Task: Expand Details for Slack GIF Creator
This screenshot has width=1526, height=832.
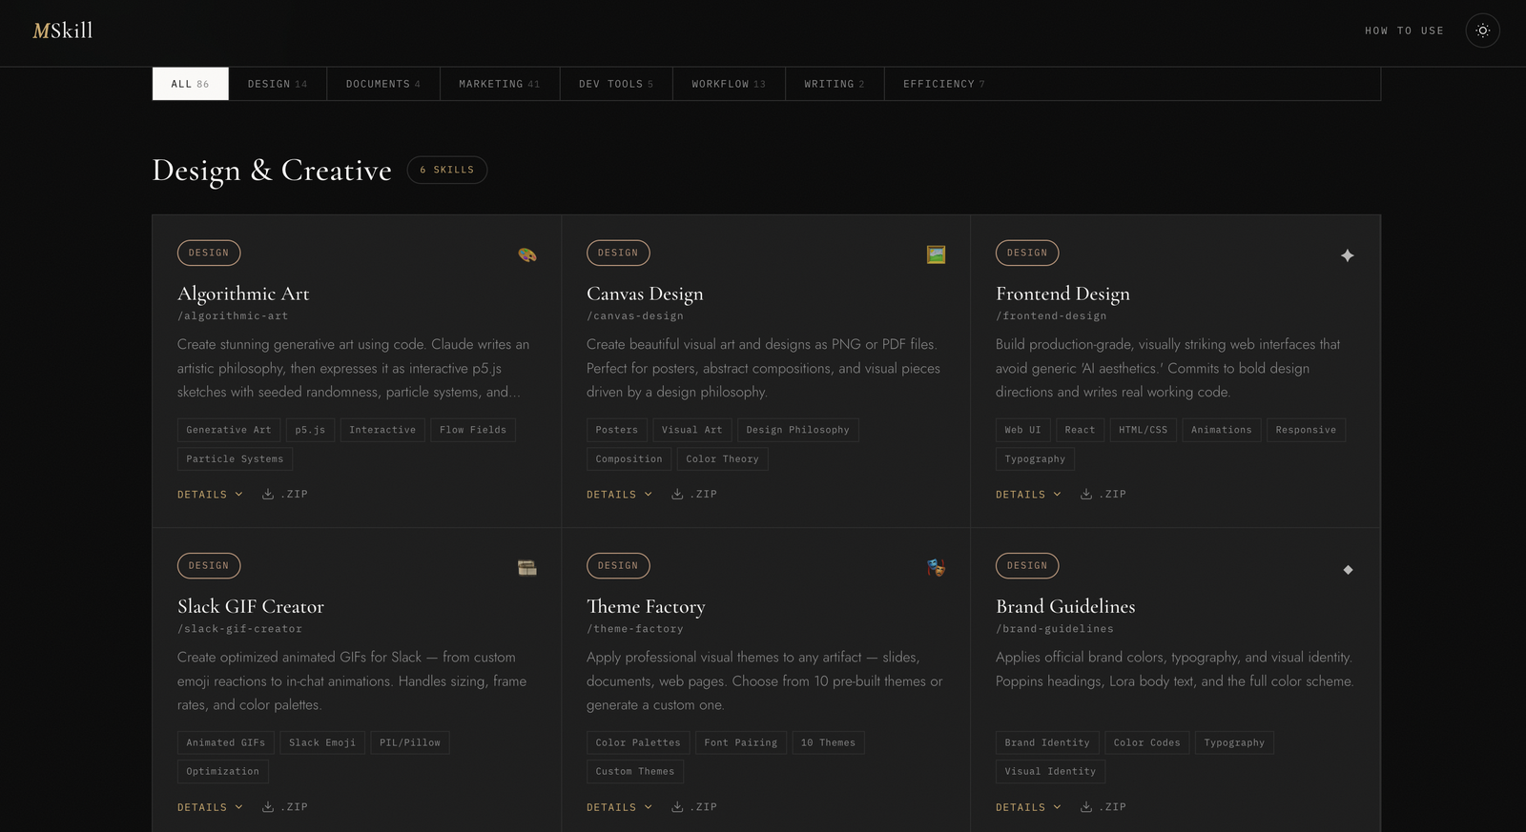Action: tap(210, 807)
